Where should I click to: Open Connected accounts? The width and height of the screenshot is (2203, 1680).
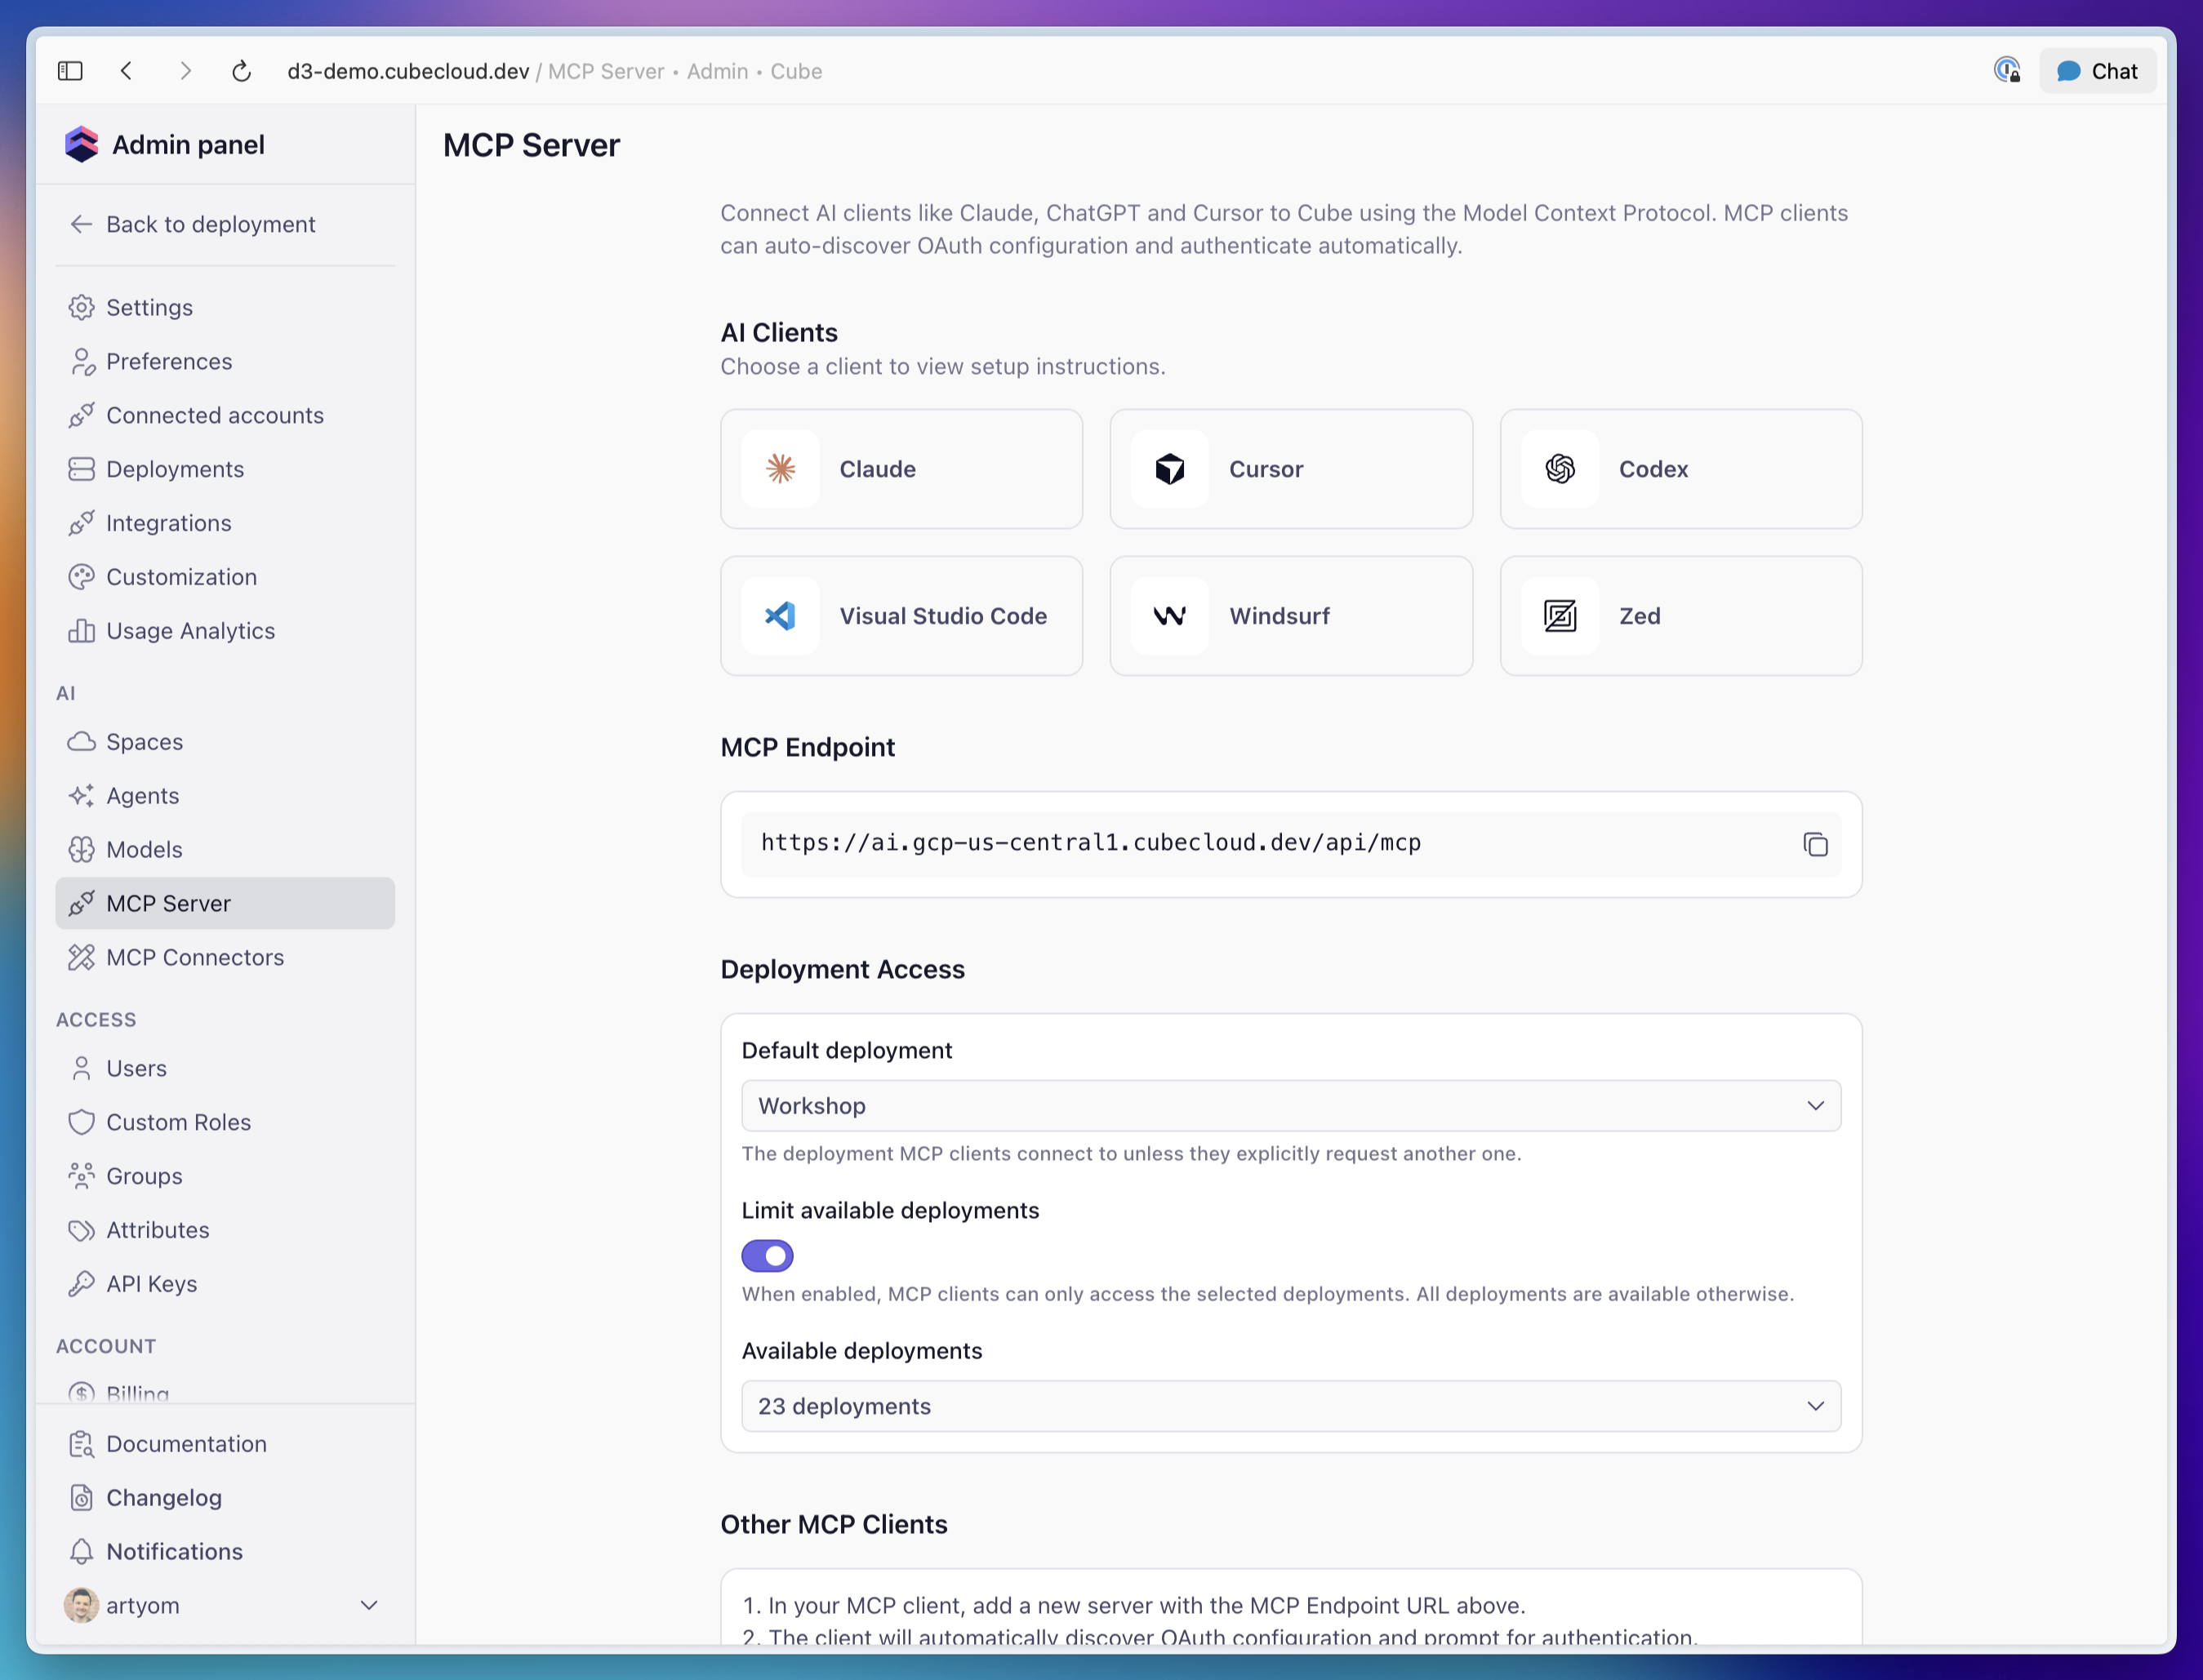point(225,415)
